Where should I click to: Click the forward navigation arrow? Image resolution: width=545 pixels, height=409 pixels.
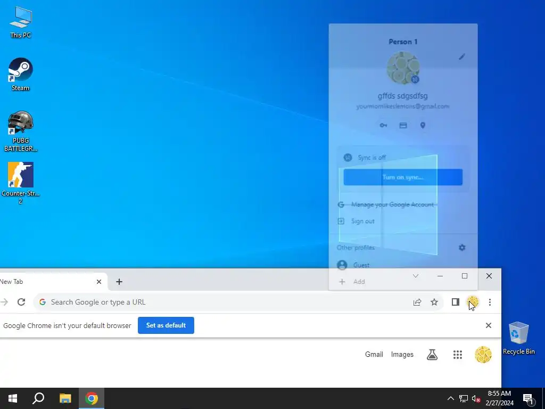(4, 302)
